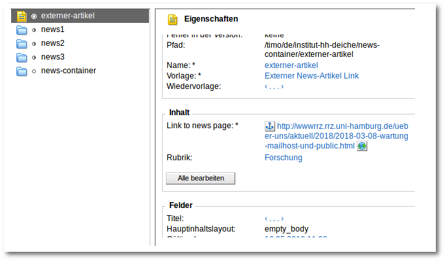Image resolution: width=445 pixels, height=261 pixels.
Task: Click the 'Name:' label
Action: [x=181, y=65]
